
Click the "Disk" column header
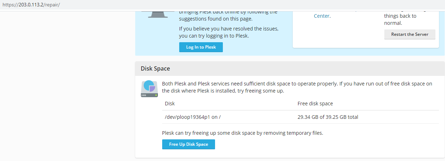pos(170,104)
